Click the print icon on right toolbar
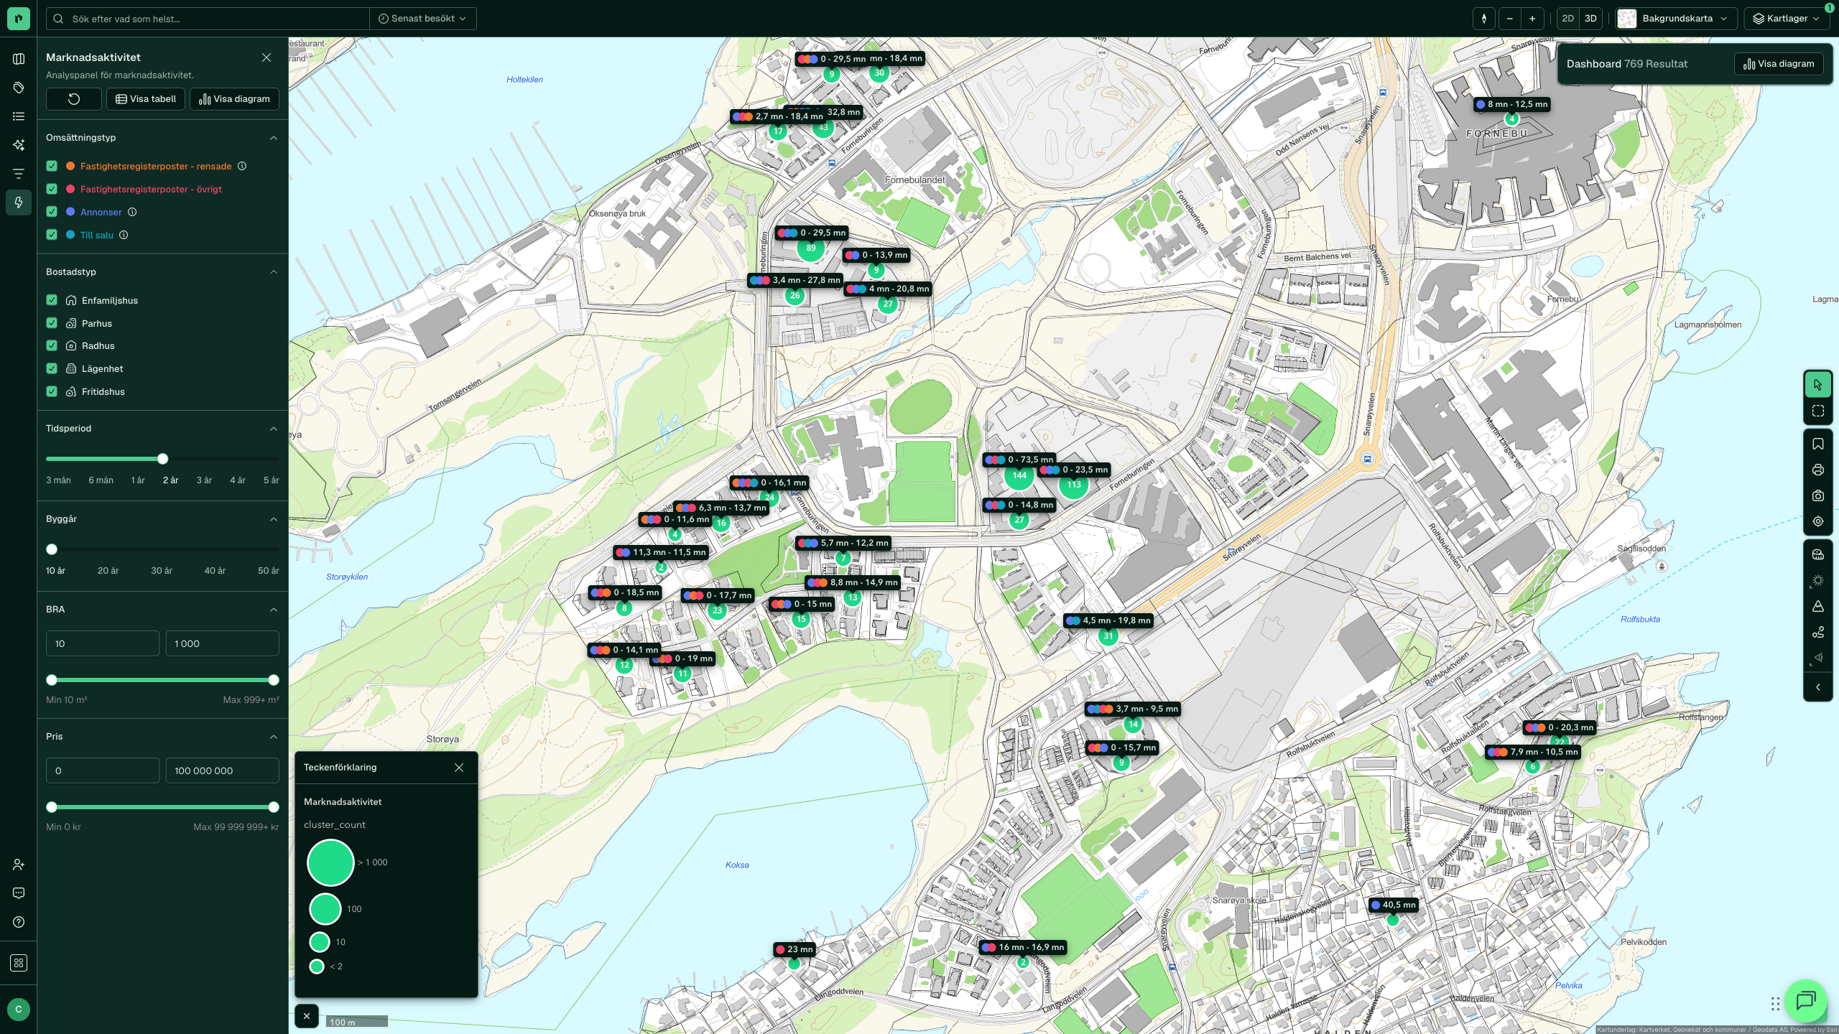 (x=1818, y=470)
